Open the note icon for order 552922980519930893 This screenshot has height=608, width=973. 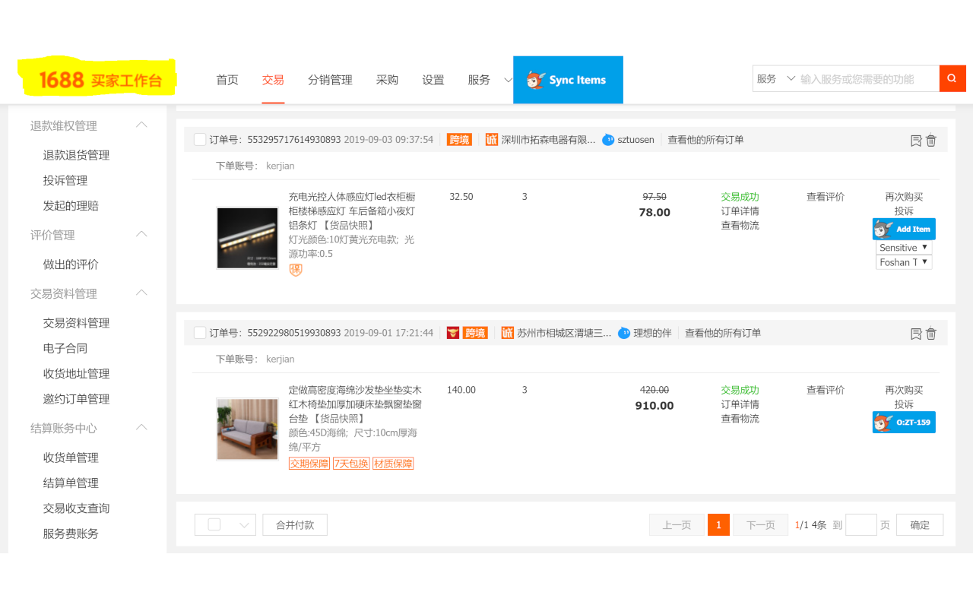[x=916, y=333]
